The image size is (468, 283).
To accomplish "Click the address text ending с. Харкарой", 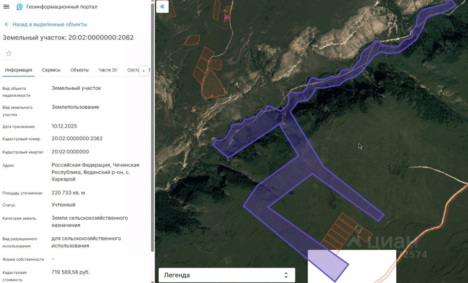I will tap(95, 172).
